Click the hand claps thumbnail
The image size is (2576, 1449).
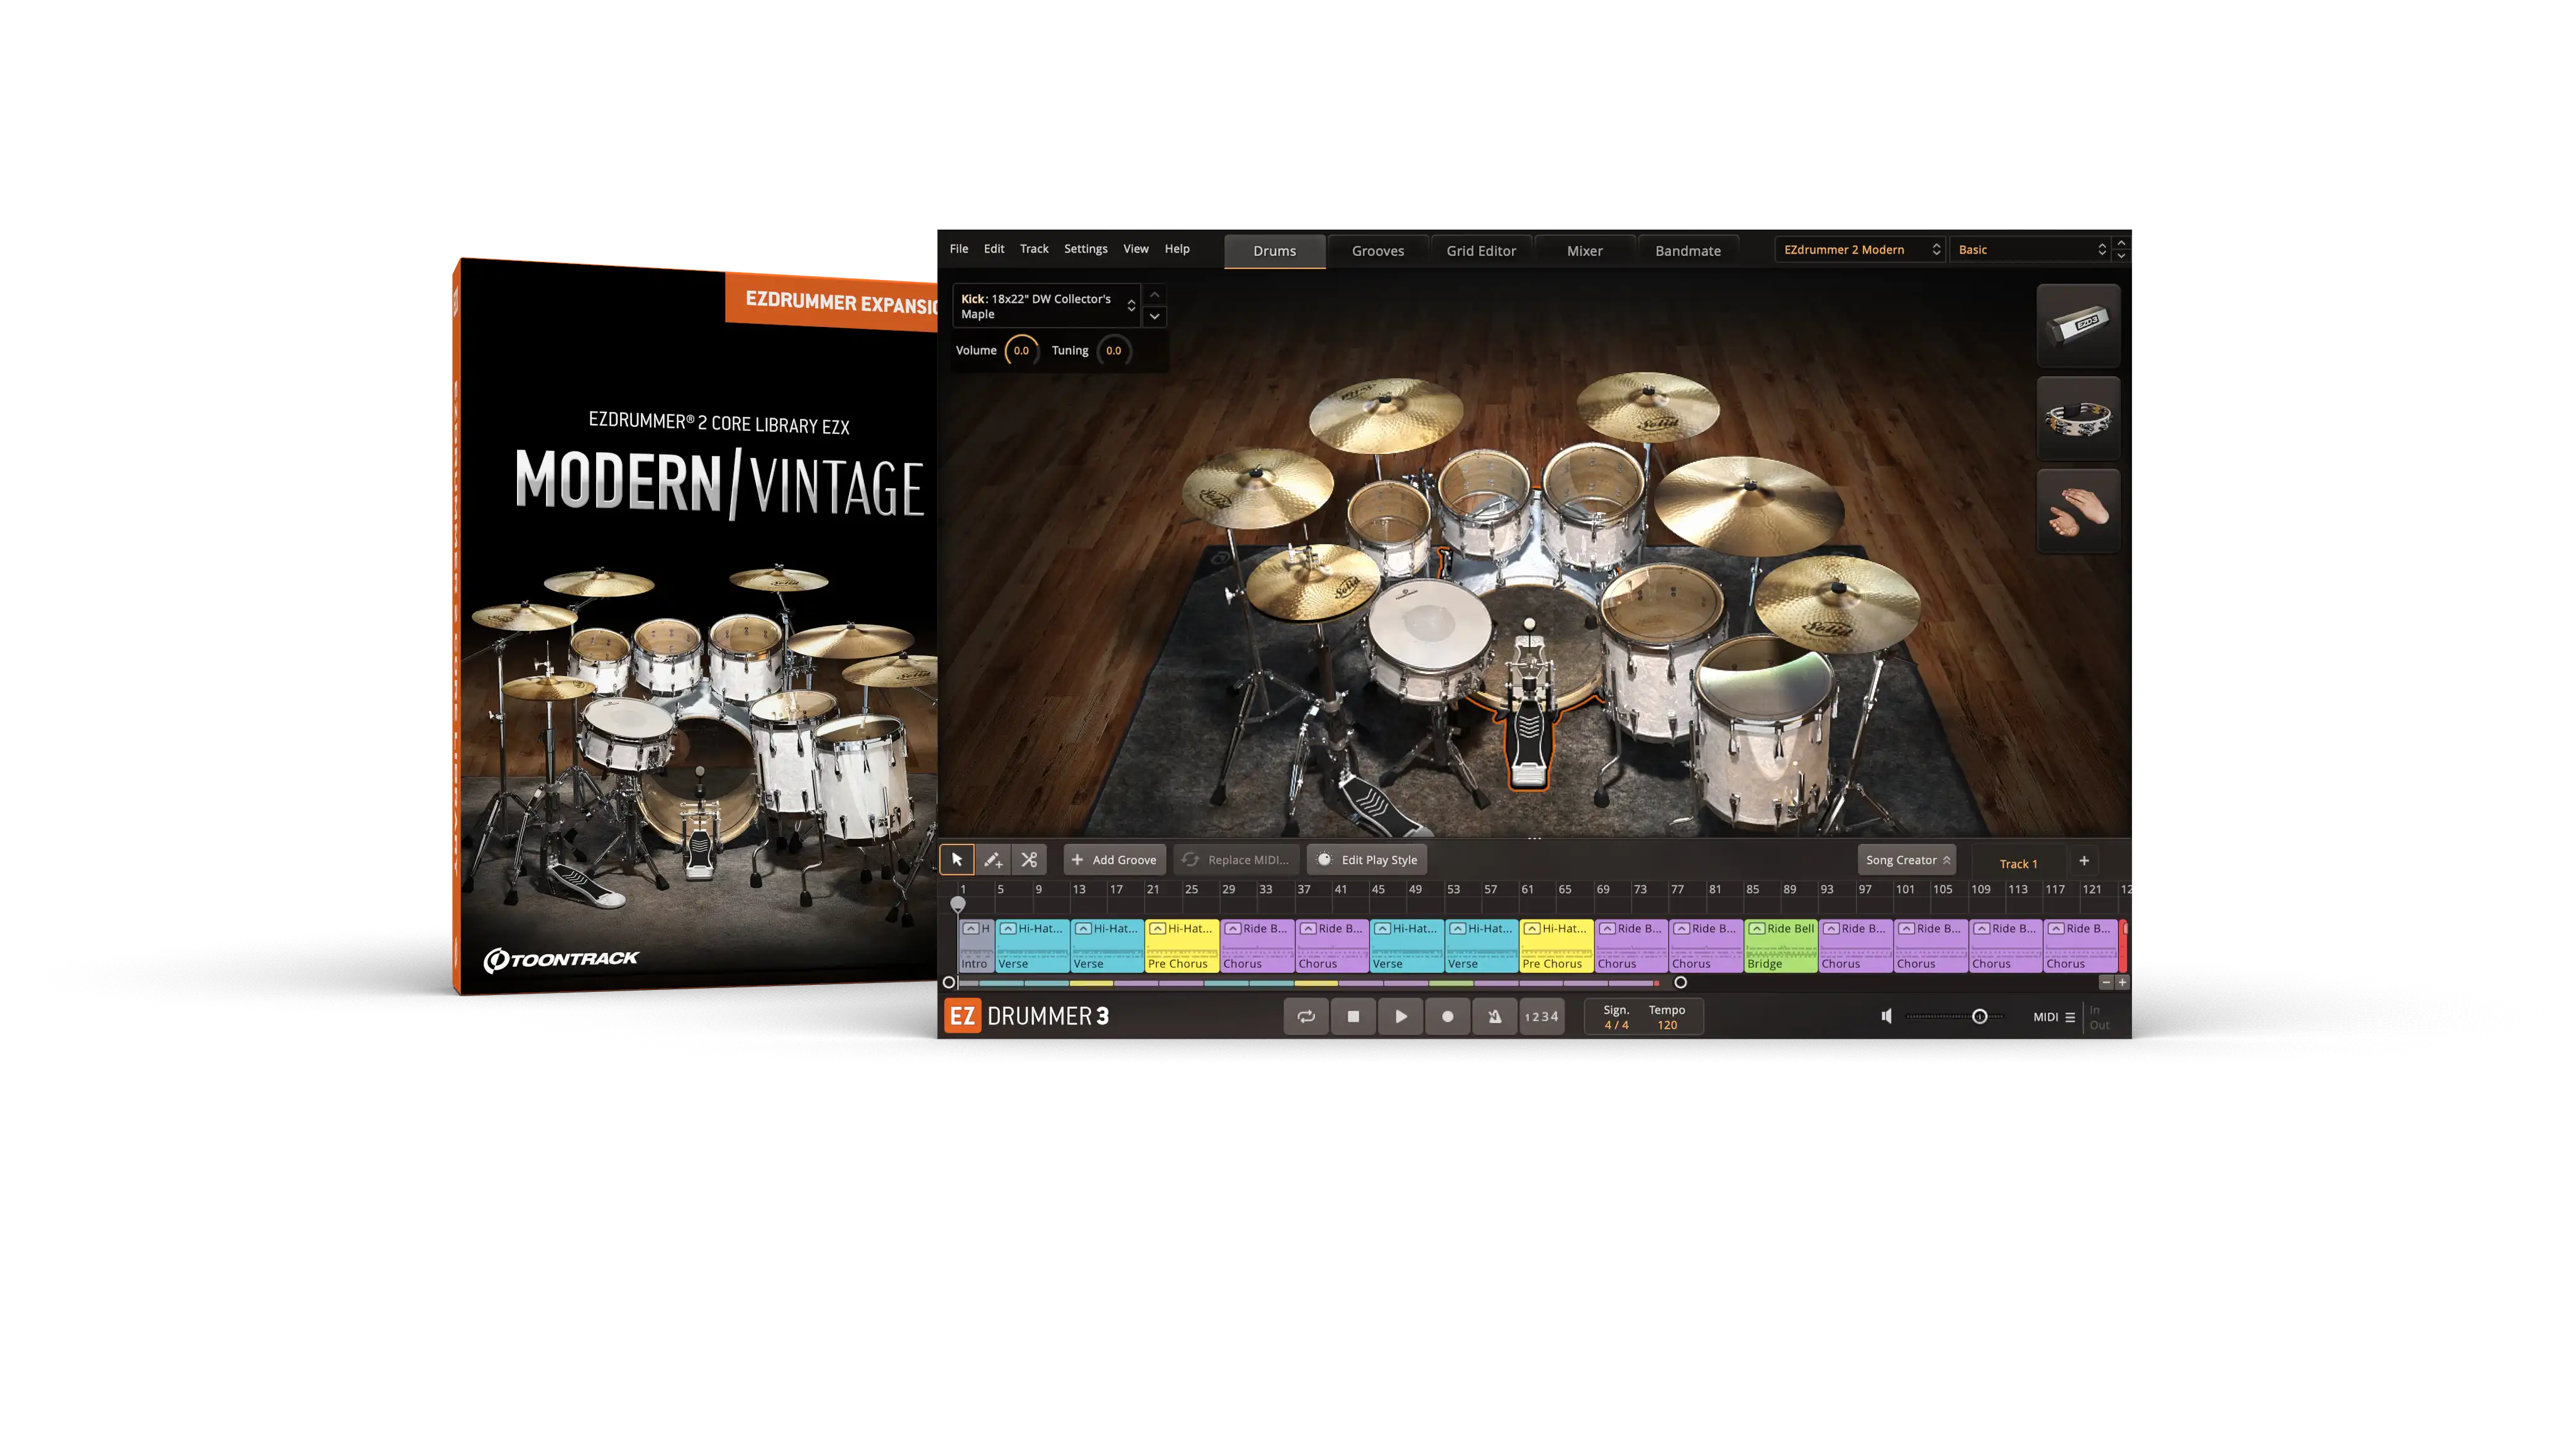pyautogui.click(x=2078, y=511)
